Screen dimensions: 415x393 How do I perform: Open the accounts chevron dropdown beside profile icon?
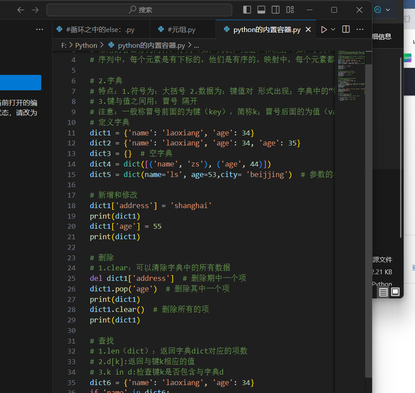pos(387,10)
